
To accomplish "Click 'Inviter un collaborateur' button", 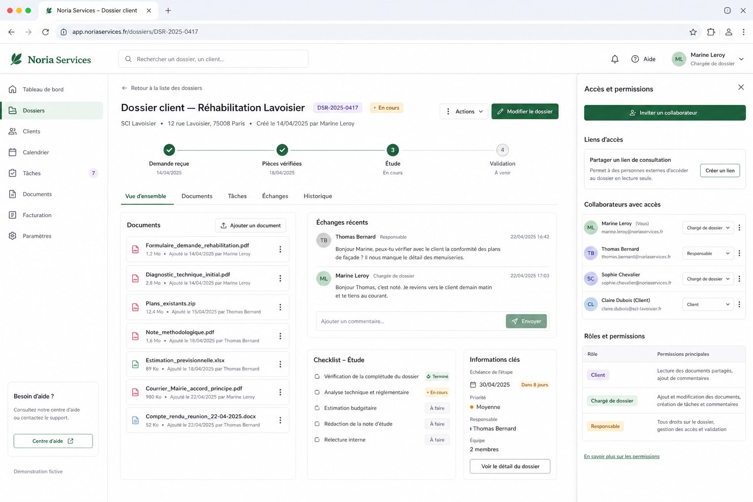I will coord(665,113).
